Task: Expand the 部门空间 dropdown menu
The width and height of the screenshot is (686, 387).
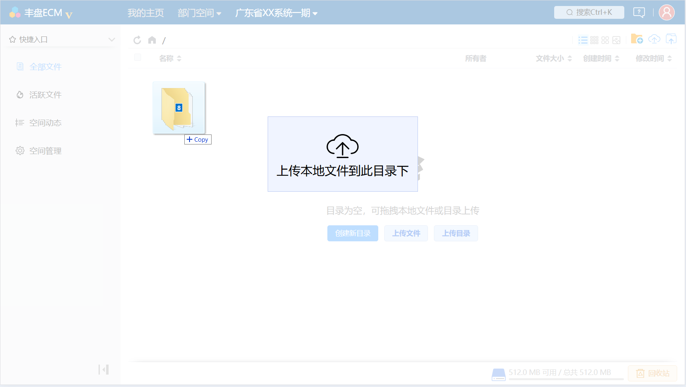Action: point(199,13)
